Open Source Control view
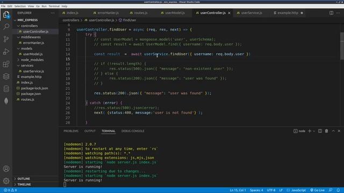344x193 pixels. tap(6, 39)
